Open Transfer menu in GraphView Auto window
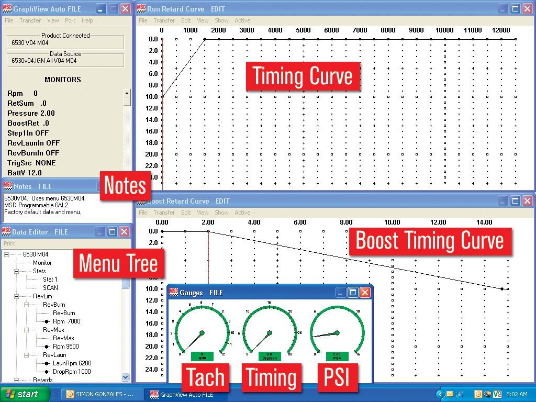The height and width of the screenshot is (402, 536). point(30,21)
